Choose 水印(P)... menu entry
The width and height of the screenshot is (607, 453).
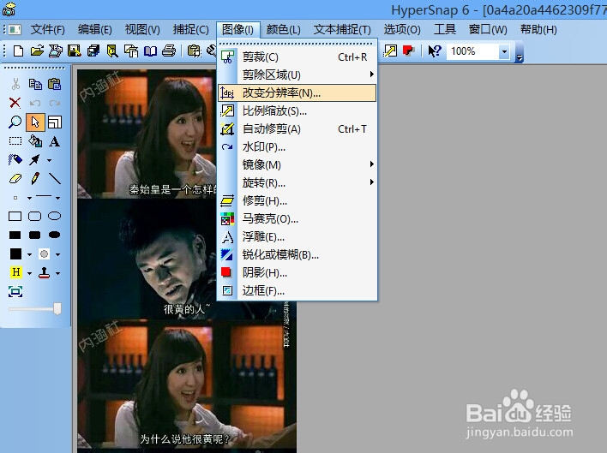point(297,147)
